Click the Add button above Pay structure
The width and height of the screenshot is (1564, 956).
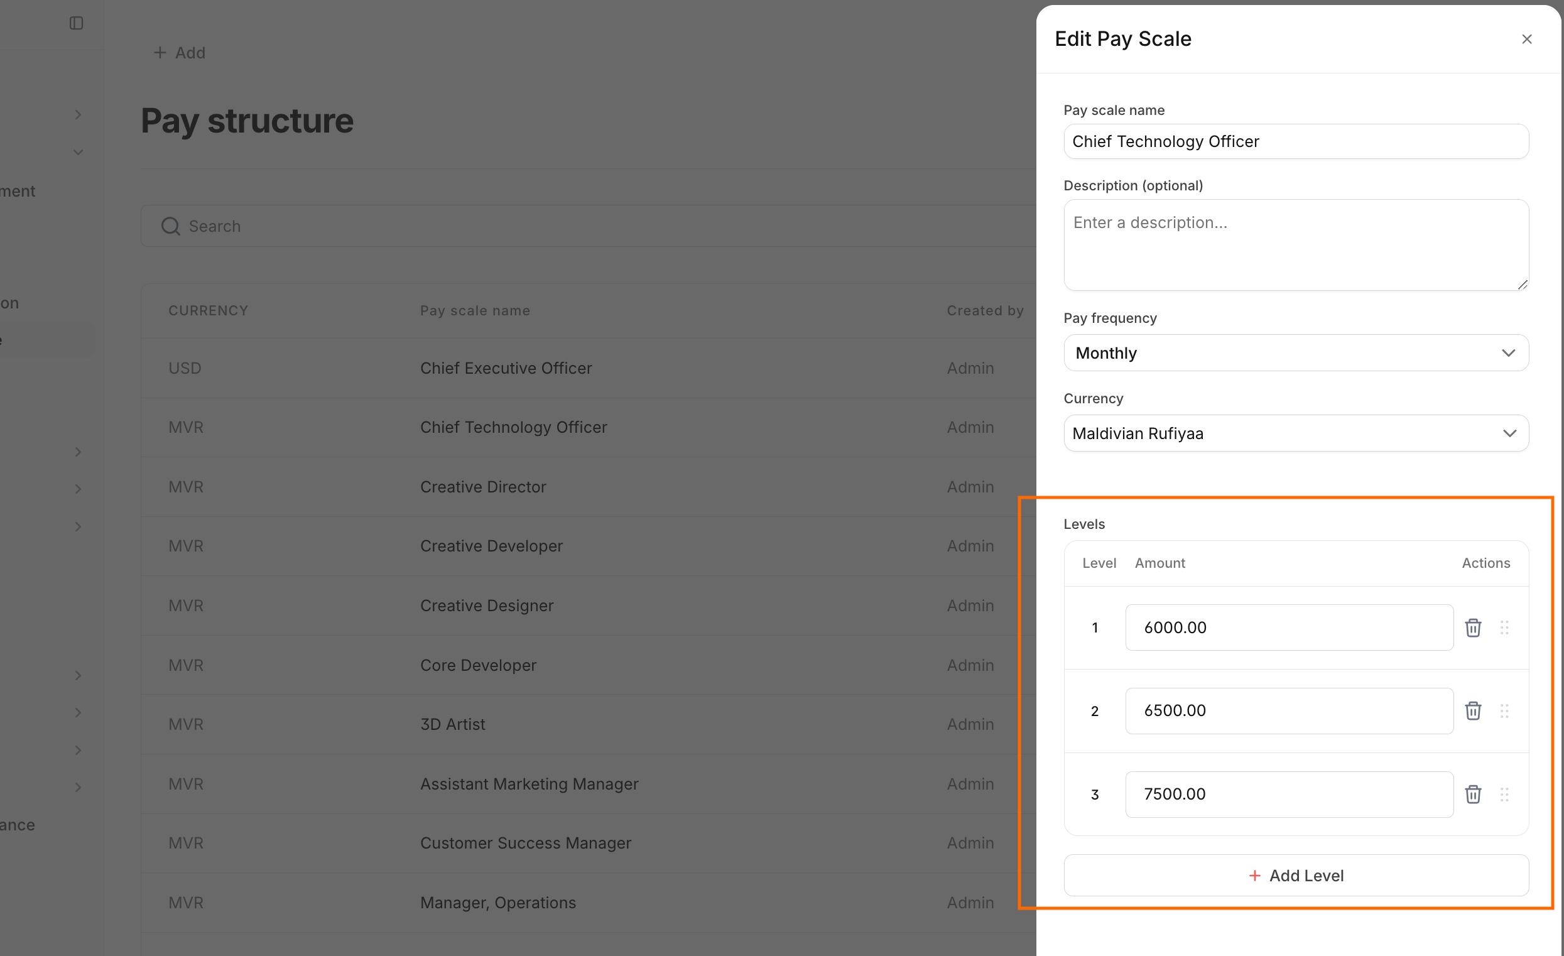(x=180, y=53)
